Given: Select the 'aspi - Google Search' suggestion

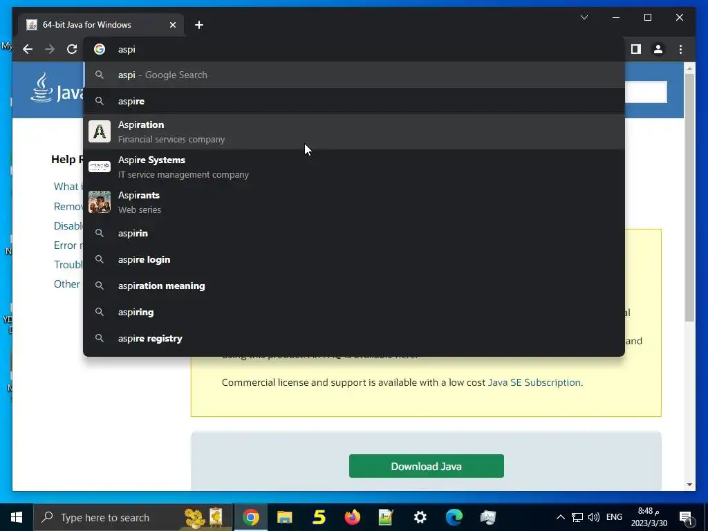Looking at the screenshot, I should tap(354, 75).
